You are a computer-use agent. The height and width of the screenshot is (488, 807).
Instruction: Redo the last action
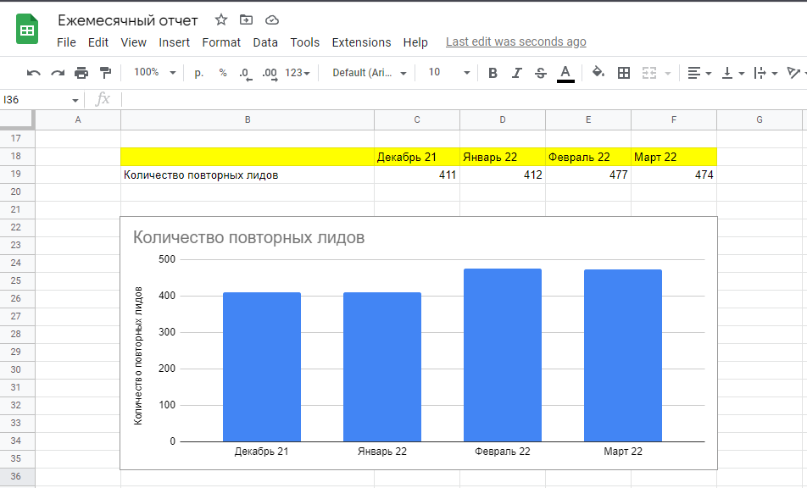click(58, 73)
